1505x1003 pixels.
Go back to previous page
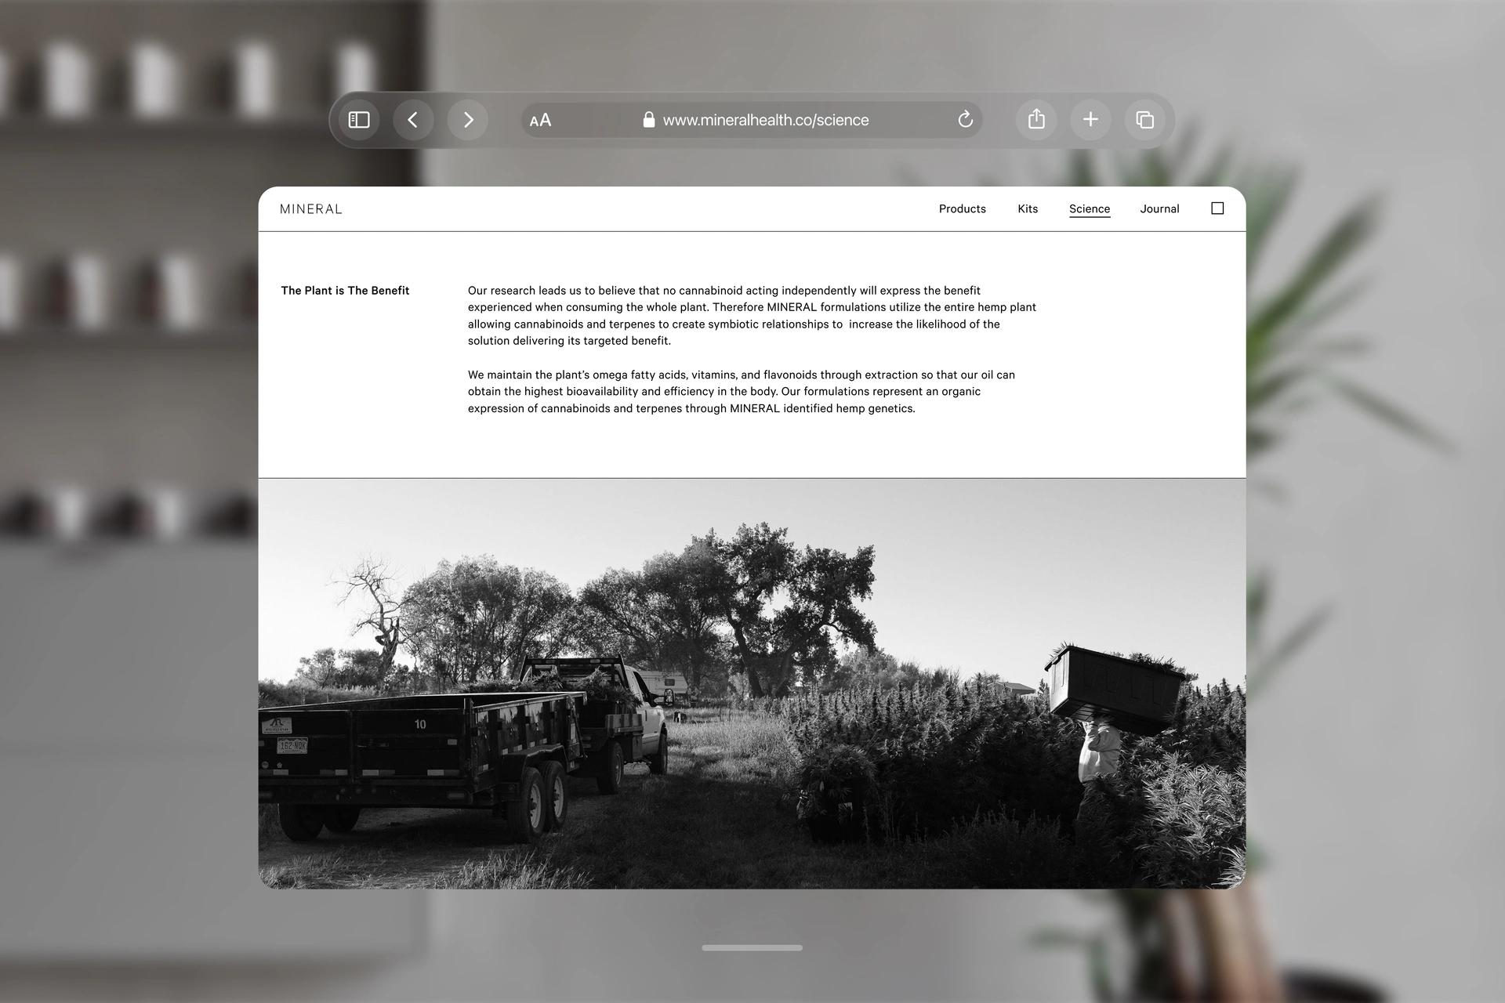click(x=413, y=120)
